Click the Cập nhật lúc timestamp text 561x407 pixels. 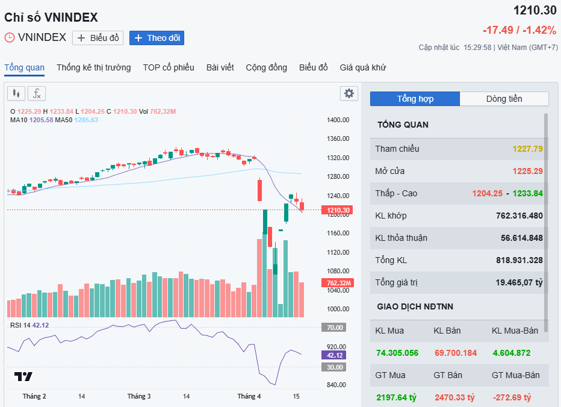point(488,47)
